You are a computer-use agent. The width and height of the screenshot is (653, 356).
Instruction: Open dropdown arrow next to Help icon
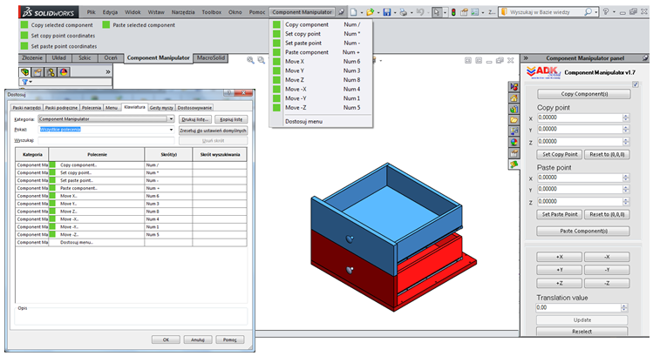click(614, 12)
